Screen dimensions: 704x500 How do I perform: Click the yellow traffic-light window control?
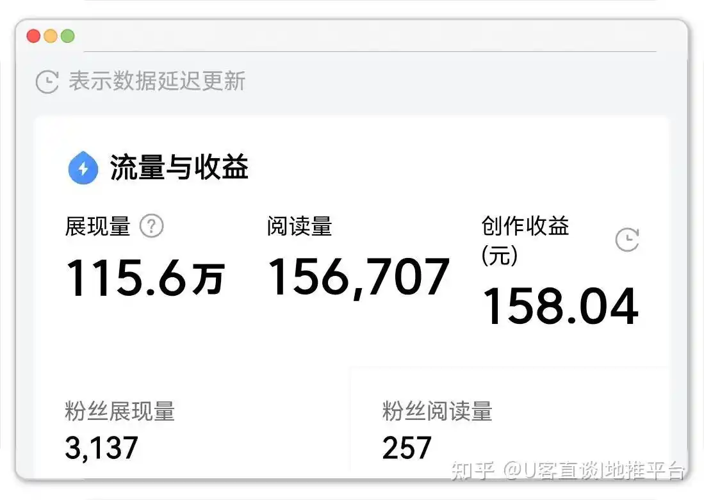(50, 36)
